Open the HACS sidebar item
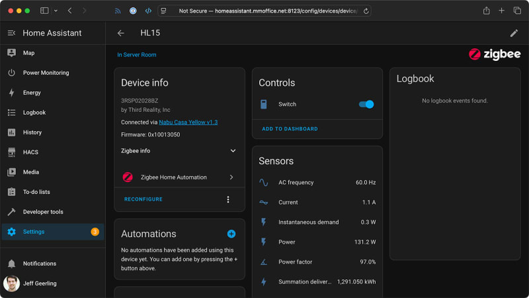Viewport: 529px width, 298px height. tap(30, 152)
